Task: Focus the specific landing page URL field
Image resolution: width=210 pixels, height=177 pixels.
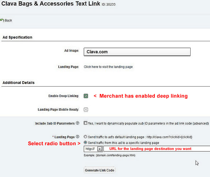Action: (x=157, y=149)
